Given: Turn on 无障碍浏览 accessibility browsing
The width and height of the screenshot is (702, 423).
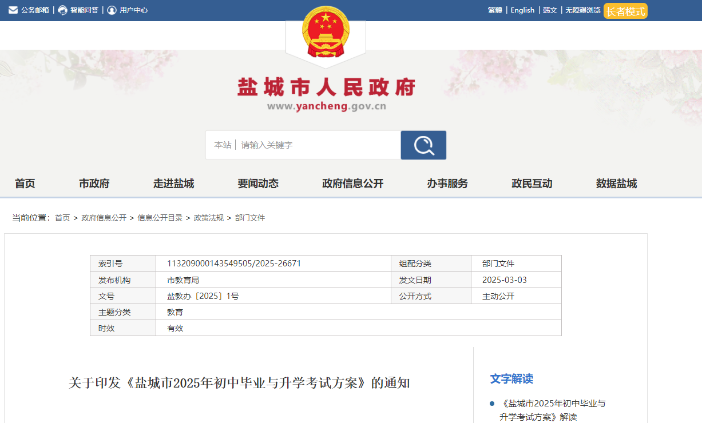Looking at the screenshot, I should click(x=582, y=10).
